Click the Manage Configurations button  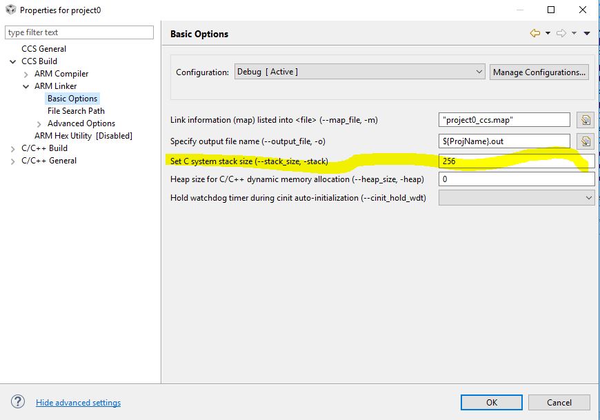(539, 72)
